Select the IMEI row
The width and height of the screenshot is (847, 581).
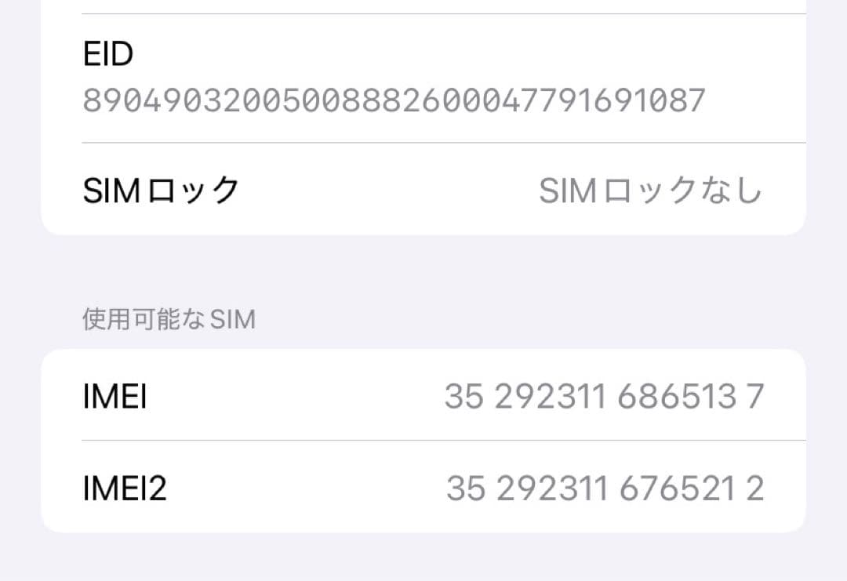(423, 396)
